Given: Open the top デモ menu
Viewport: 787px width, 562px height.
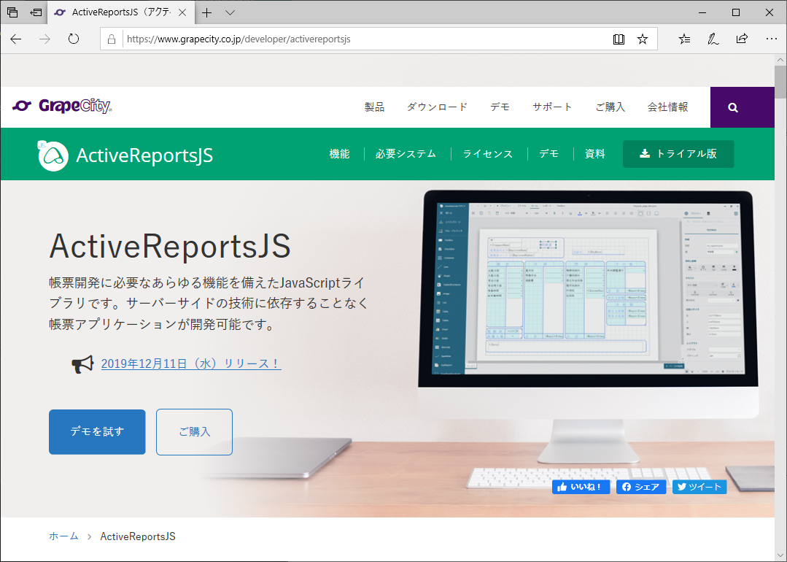Looking at the screenshot, I should (x=500, y=107).
